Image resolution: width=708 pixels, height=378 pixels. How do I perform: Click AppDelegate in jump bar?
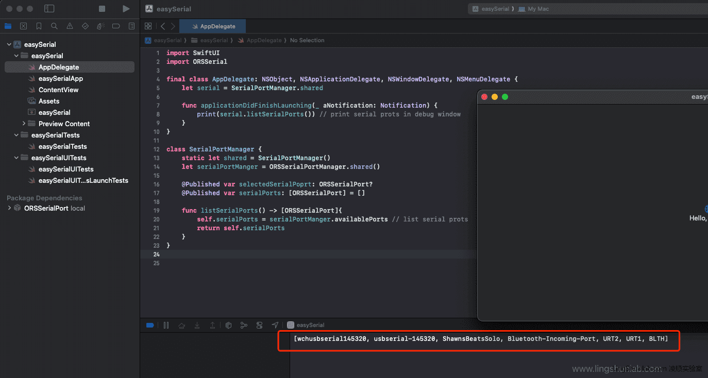tap(260, 40)
